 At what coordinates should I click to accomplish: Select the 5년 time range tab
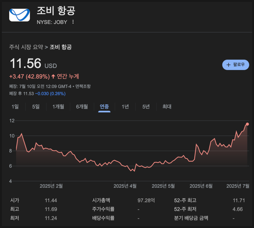pos(146,107)
